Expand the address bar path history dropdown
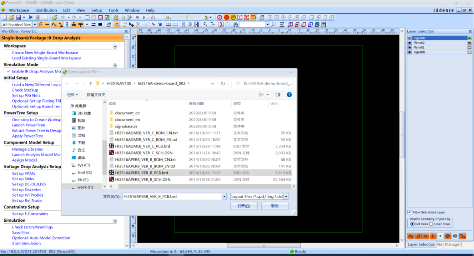The width and height of the screenshot is (474, 256). coord(212,84)
